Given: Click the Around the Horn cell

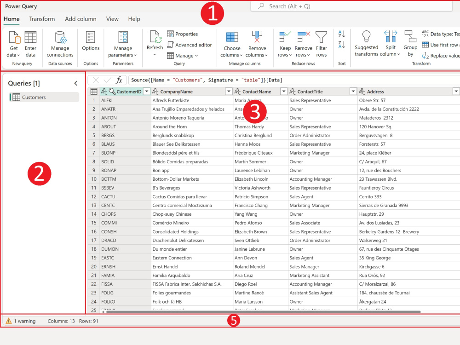Looking at the screenshot, I should click(192, 127).
